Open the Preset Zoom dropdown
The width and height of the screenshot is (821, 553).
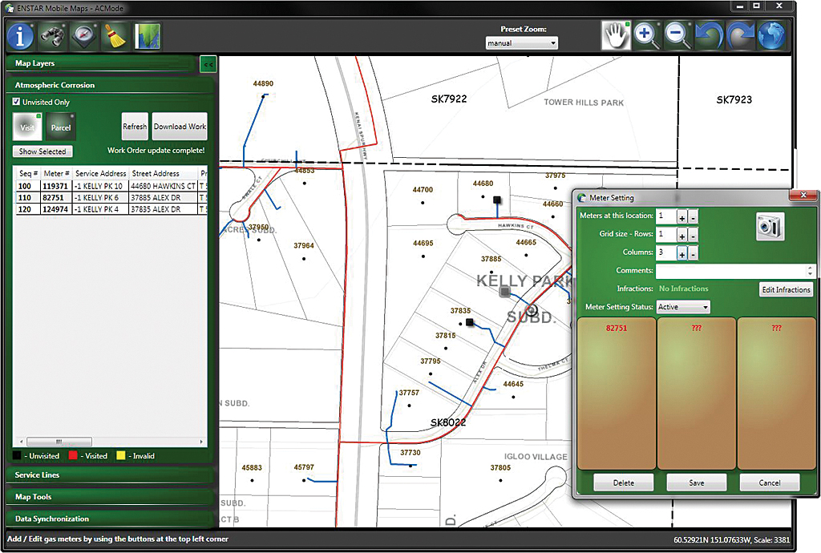click(522, 43)
